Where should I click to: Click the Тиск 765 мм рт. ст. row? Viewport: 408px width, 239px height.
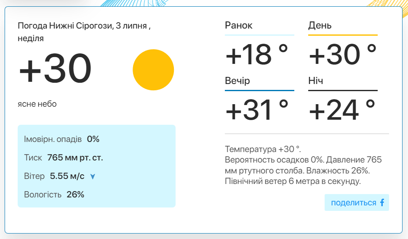[x=64, y=158]
